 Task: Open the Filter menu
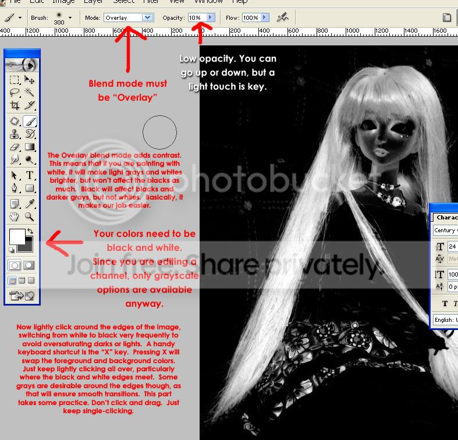(151, 2)
